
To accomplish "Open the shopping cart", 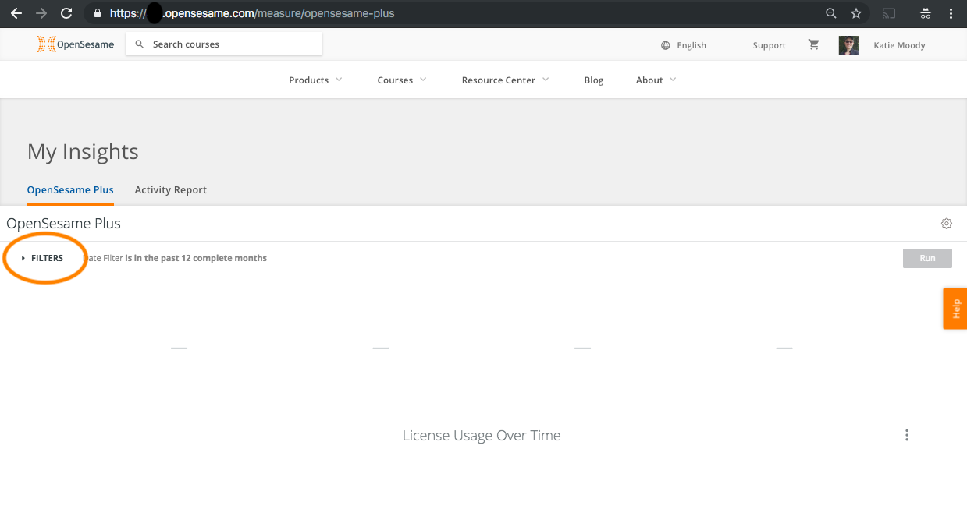I will [x=814, y=44].
